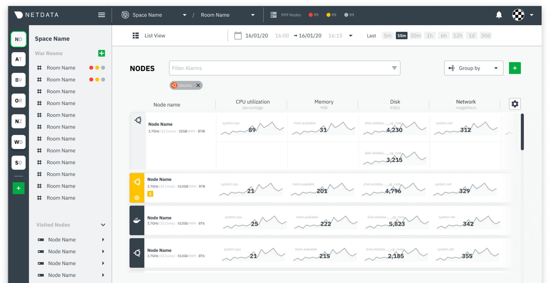Select the WD space from the space sidebar

click(x=18, y=142)
